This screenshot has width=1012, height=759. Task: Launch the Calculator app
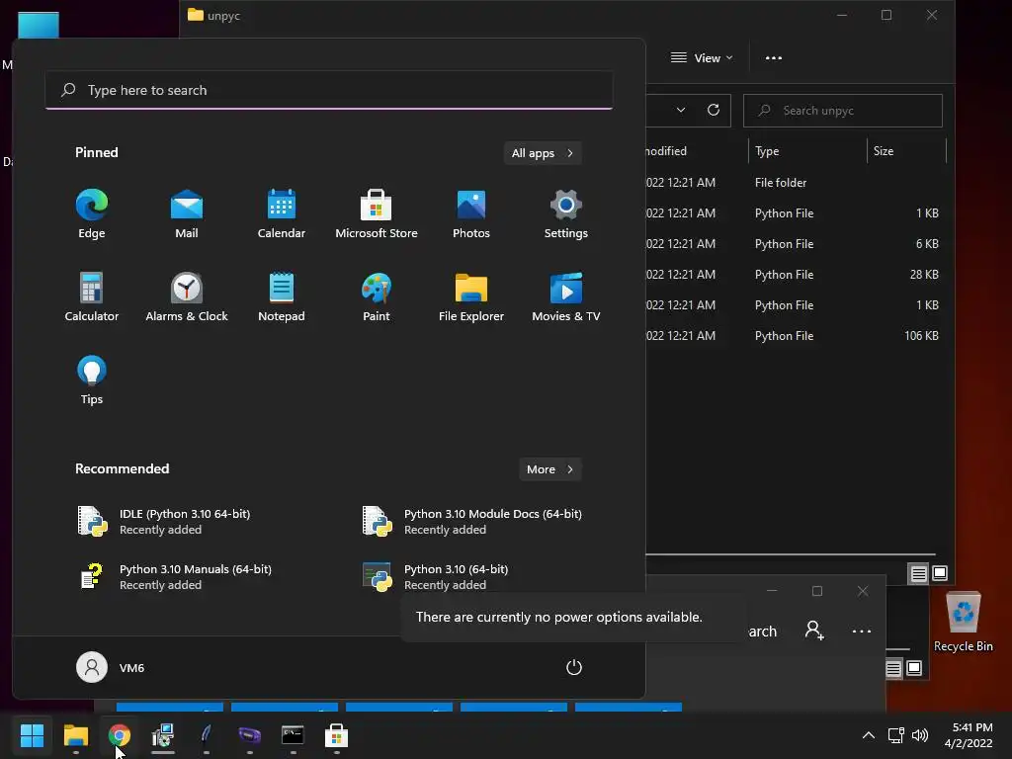[x=92, y=296]
